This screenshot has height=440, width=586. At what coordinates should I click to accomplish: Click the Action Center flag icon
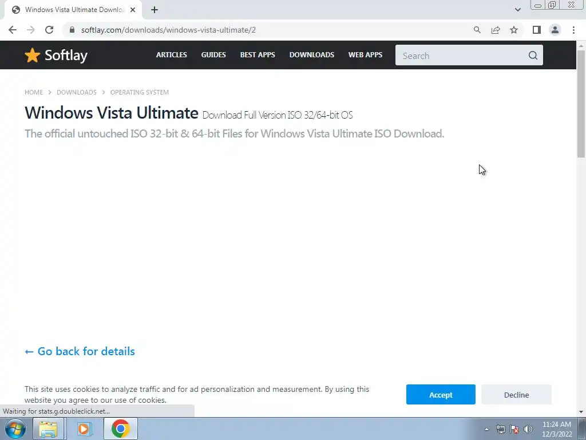514,429
